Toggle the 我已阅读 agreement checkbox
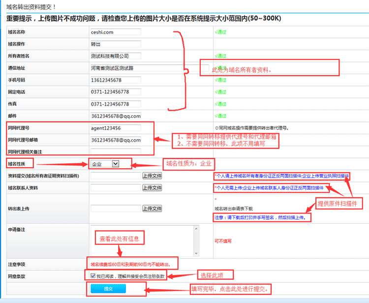 click(93, 276)
